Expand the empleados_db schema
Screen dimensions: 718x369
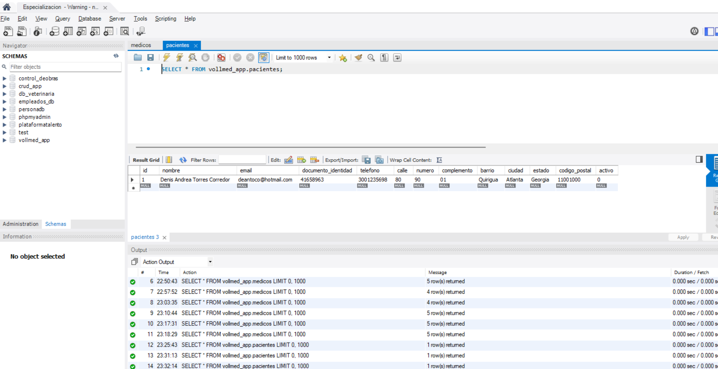(x=5, y=101)
